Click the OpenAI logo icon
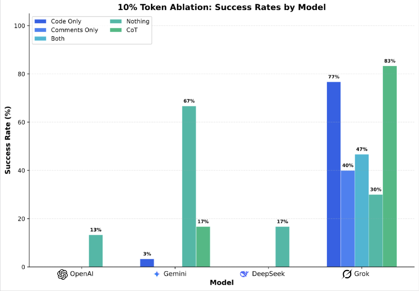 (63, 274)
